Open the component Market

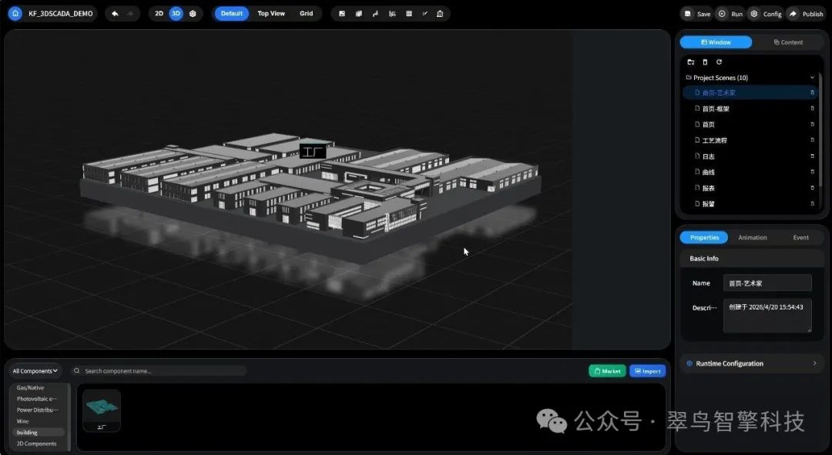pyautogui.click(x=607, y=371)
